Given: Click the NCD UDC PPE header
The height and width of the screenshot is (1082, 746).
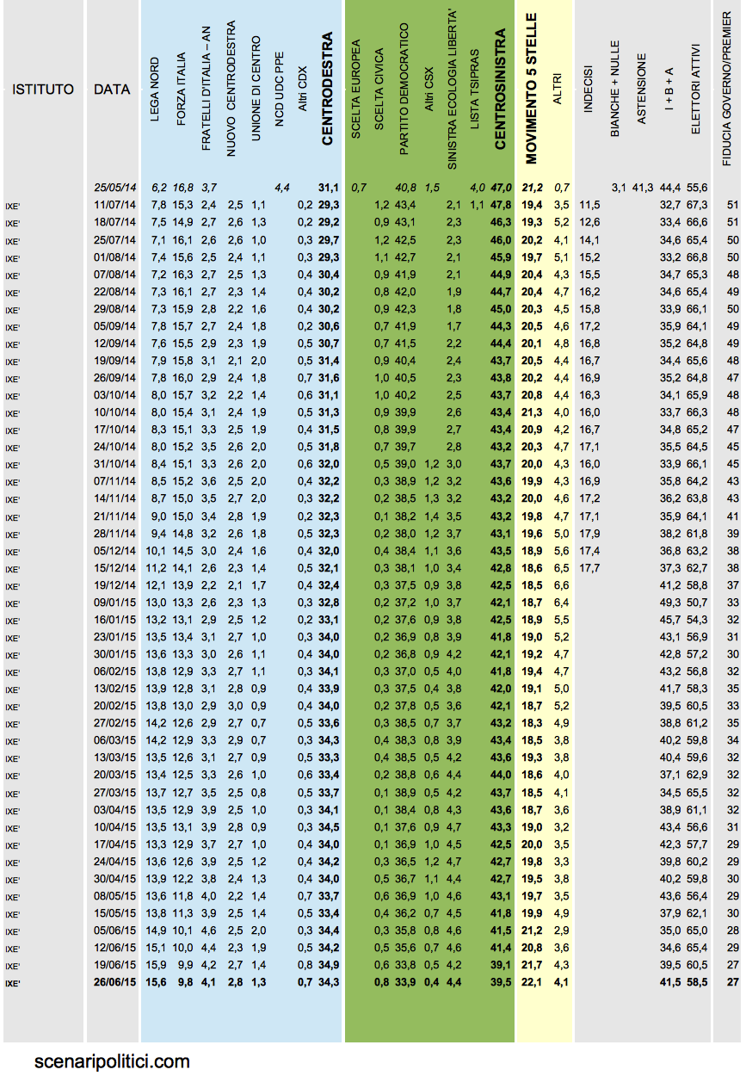Looking at the screenshot, I should pyautogui.click(x=280, y=90).
